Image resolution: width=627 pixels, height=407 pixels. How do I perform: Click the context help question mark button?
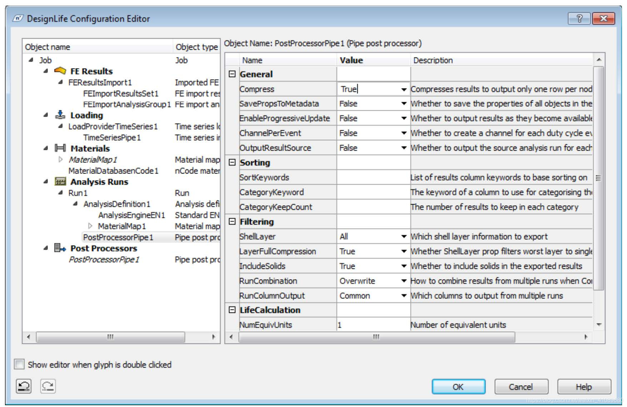(x=579, y=18)
